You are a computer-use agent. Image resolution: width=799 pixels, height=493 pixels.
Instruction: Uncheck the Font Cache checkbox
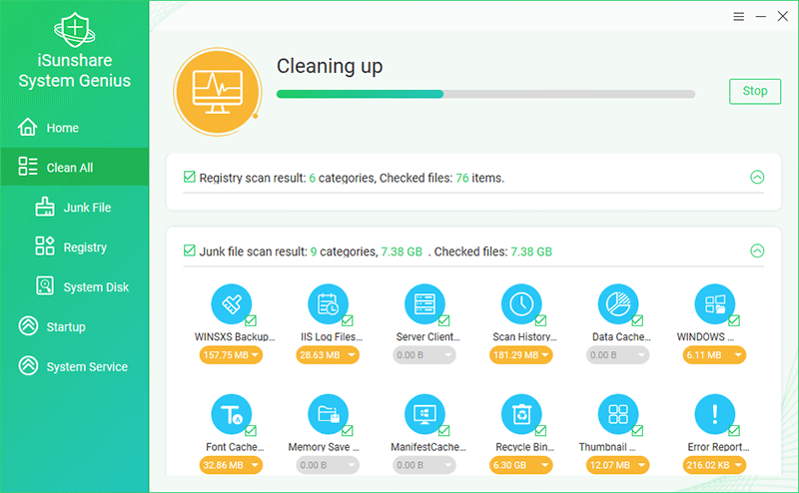pos(251,431)
